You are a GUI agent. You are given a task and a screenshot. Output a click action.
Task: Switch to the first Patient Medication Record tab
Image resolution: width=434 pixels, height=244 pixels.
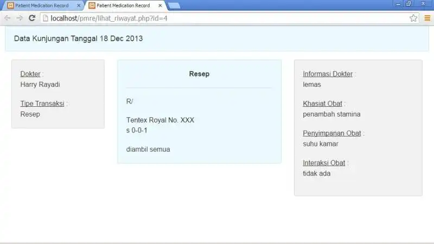pyautogui.click(x=43, y=5)
